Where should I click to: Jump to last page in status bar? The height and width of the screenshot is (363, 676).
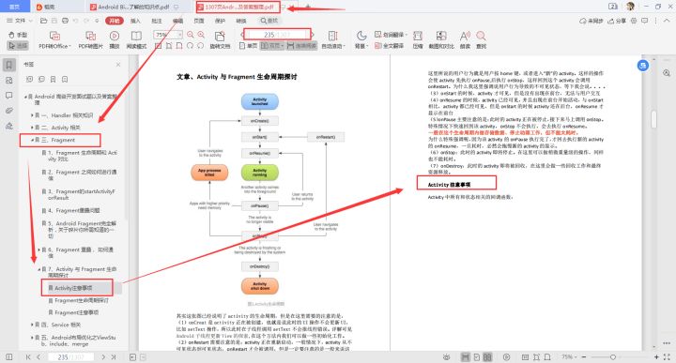(114, 357)
